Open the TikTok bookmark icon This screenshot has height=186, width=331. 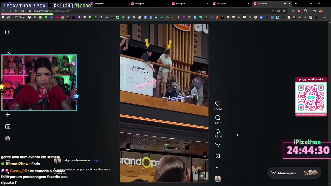click(x=74, y=17)
